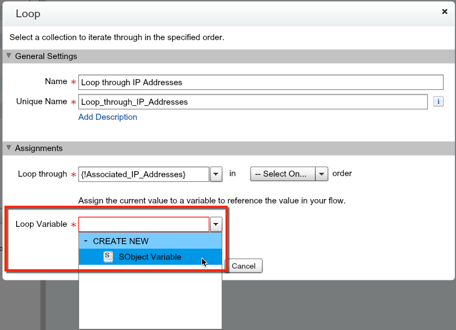Collapse the Assignments section triangle
456x330 pixels.
click(9, 148)
